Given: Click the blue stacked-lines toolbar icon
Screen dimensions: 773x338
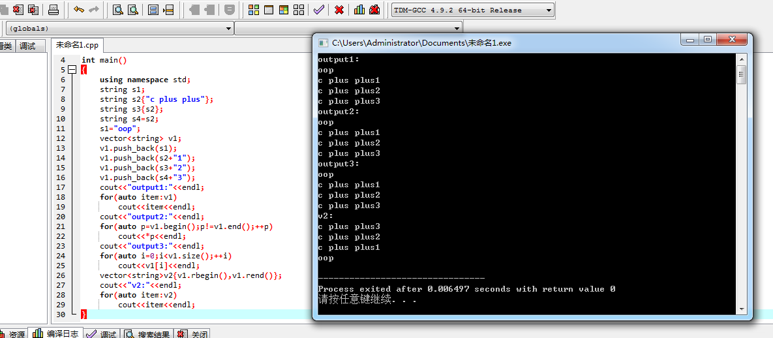Looking at the screenshot, I should [153, 9].
